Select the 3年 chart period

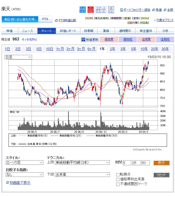pyautogui.click(x=123, y=49)
